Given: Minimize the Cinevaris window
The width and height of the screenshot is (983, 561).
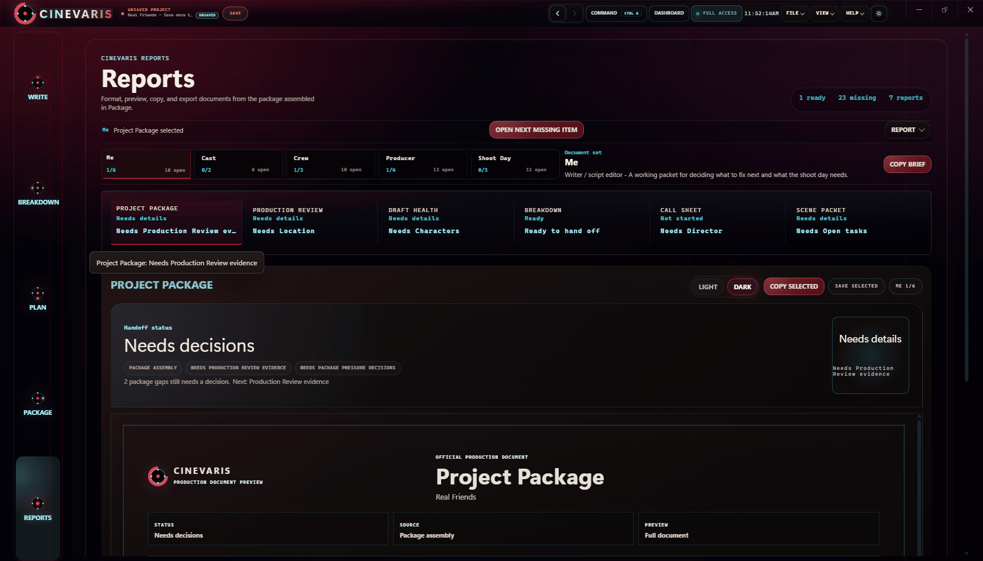Looking at the screenshot, I should (919, 10).
